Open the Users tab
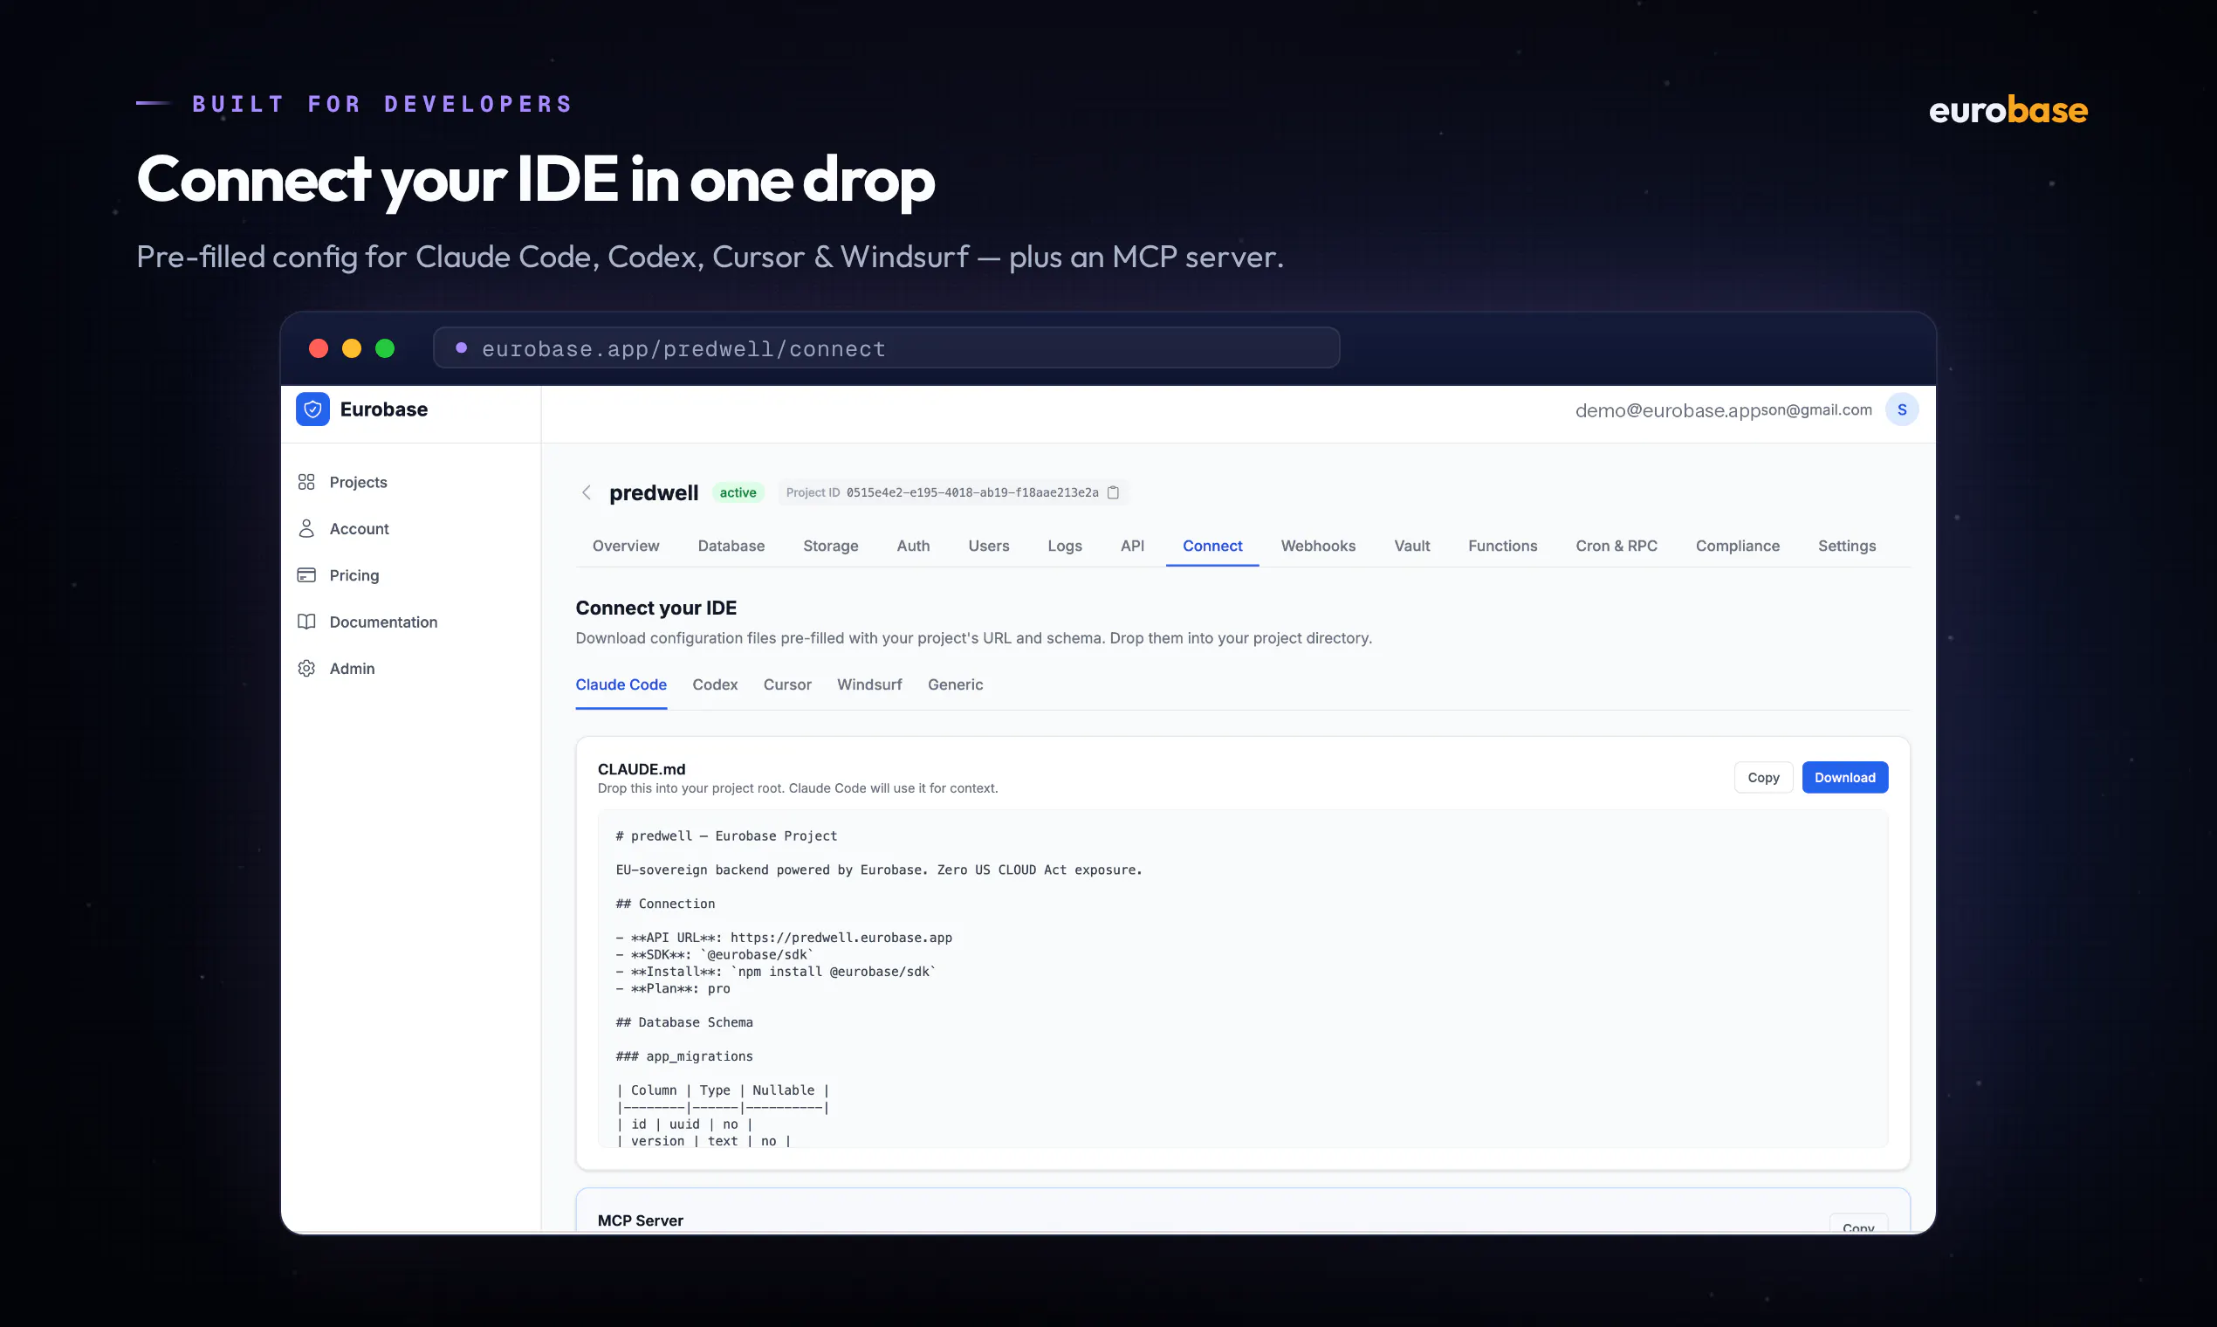Image resolution: width=2217 pixels, height=1327 pixels. point(988,546)
